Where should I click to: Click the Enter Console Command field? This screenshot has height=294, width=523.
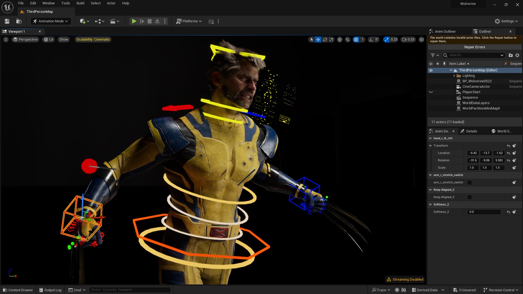click(x=130, y=290)
